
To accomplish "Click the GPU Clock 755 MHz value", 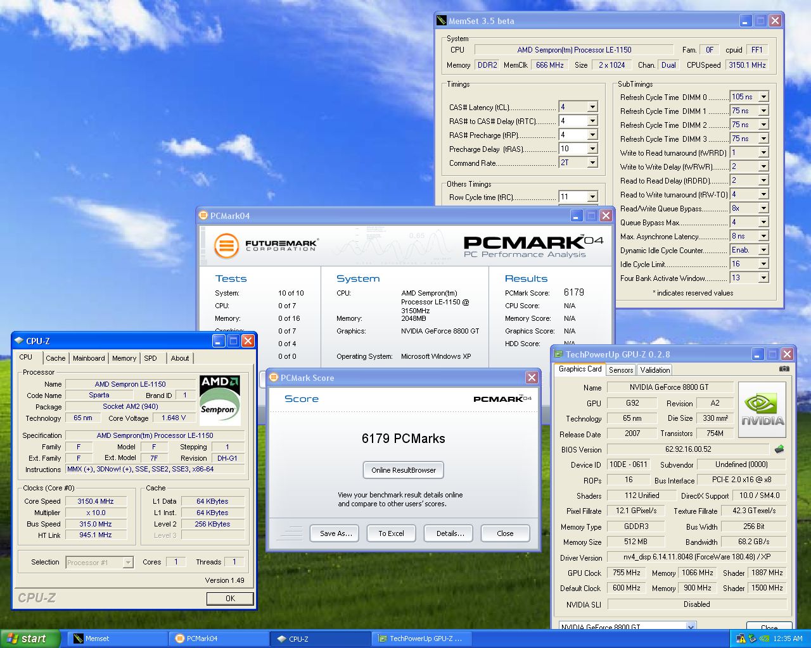I will pos(627,573).
